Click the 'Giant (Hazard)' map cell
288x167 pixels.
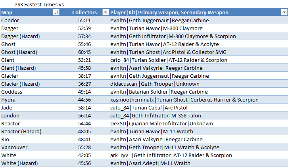click(x=30, y=68)
